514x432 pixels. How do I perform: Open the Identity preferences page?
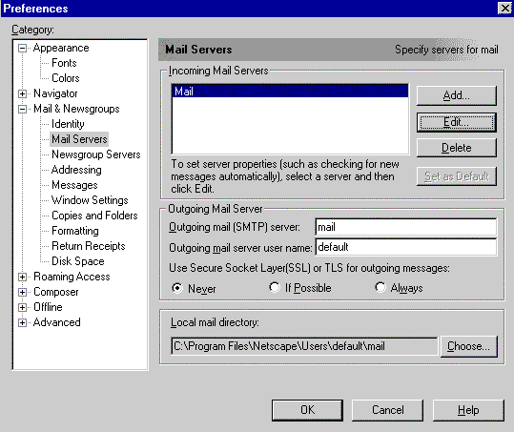pyautogui.click(x=68, y=124)
